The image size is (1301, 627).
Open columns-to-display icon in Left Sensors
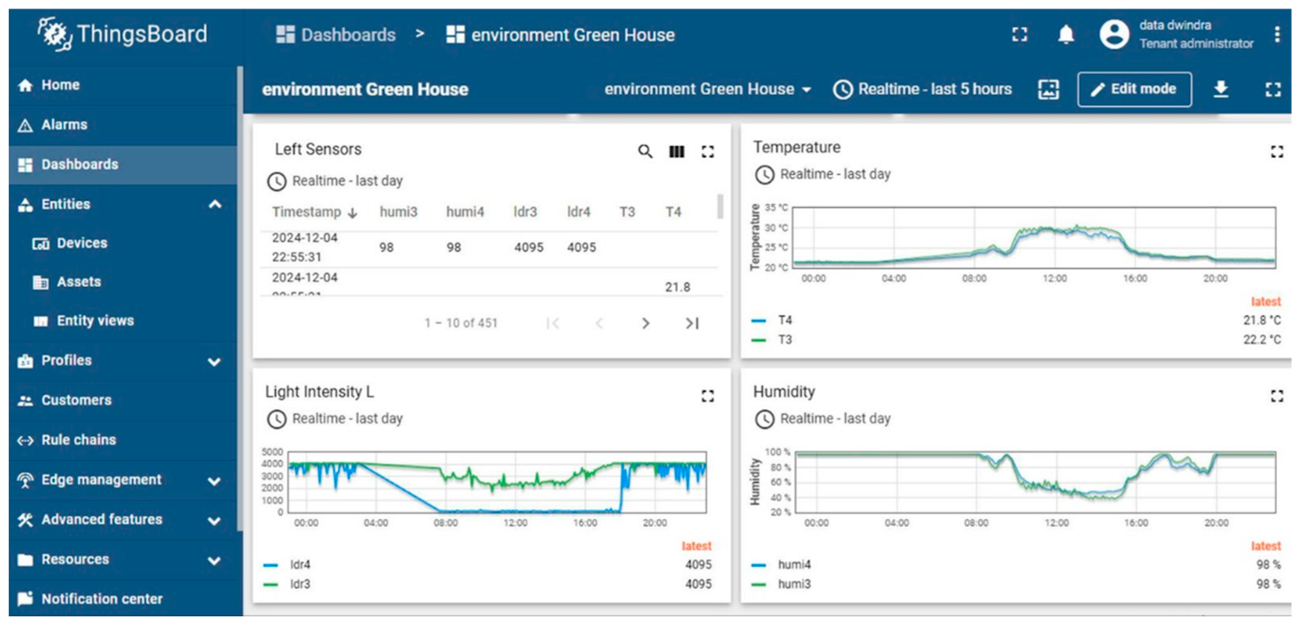[x=676, y=151]
